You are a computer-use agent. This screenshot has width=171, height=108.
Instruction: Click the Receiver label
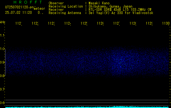pos(56,10)
